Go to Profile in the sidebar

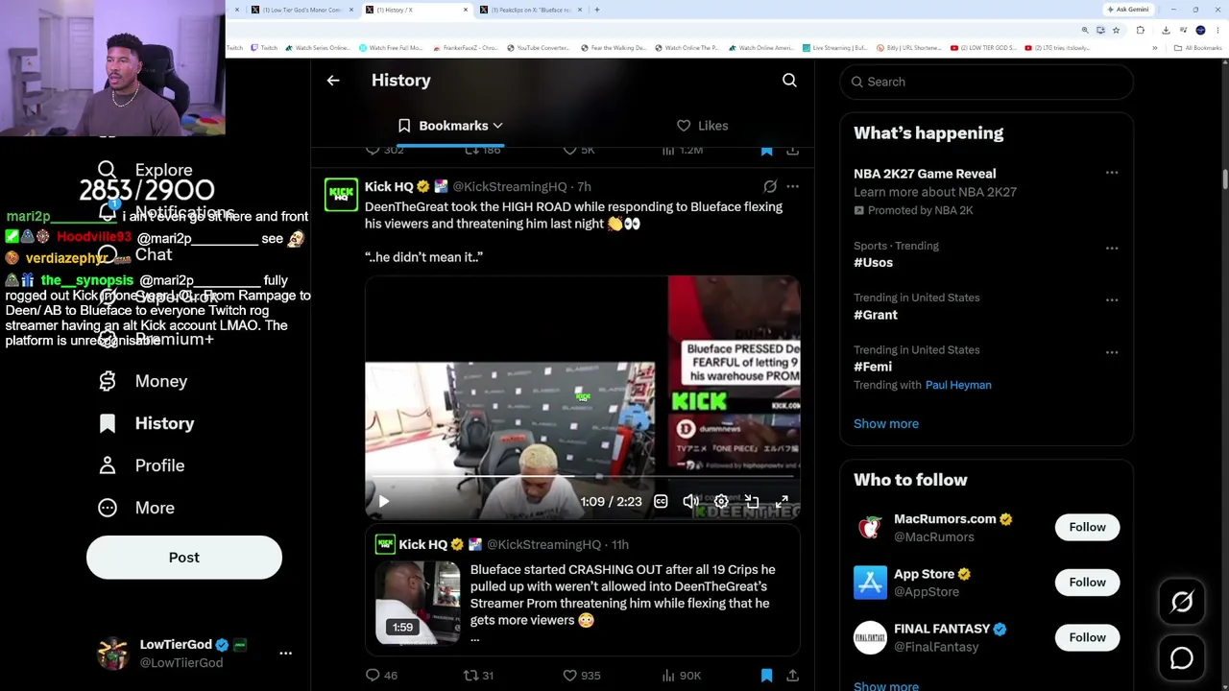click(141, 465)
